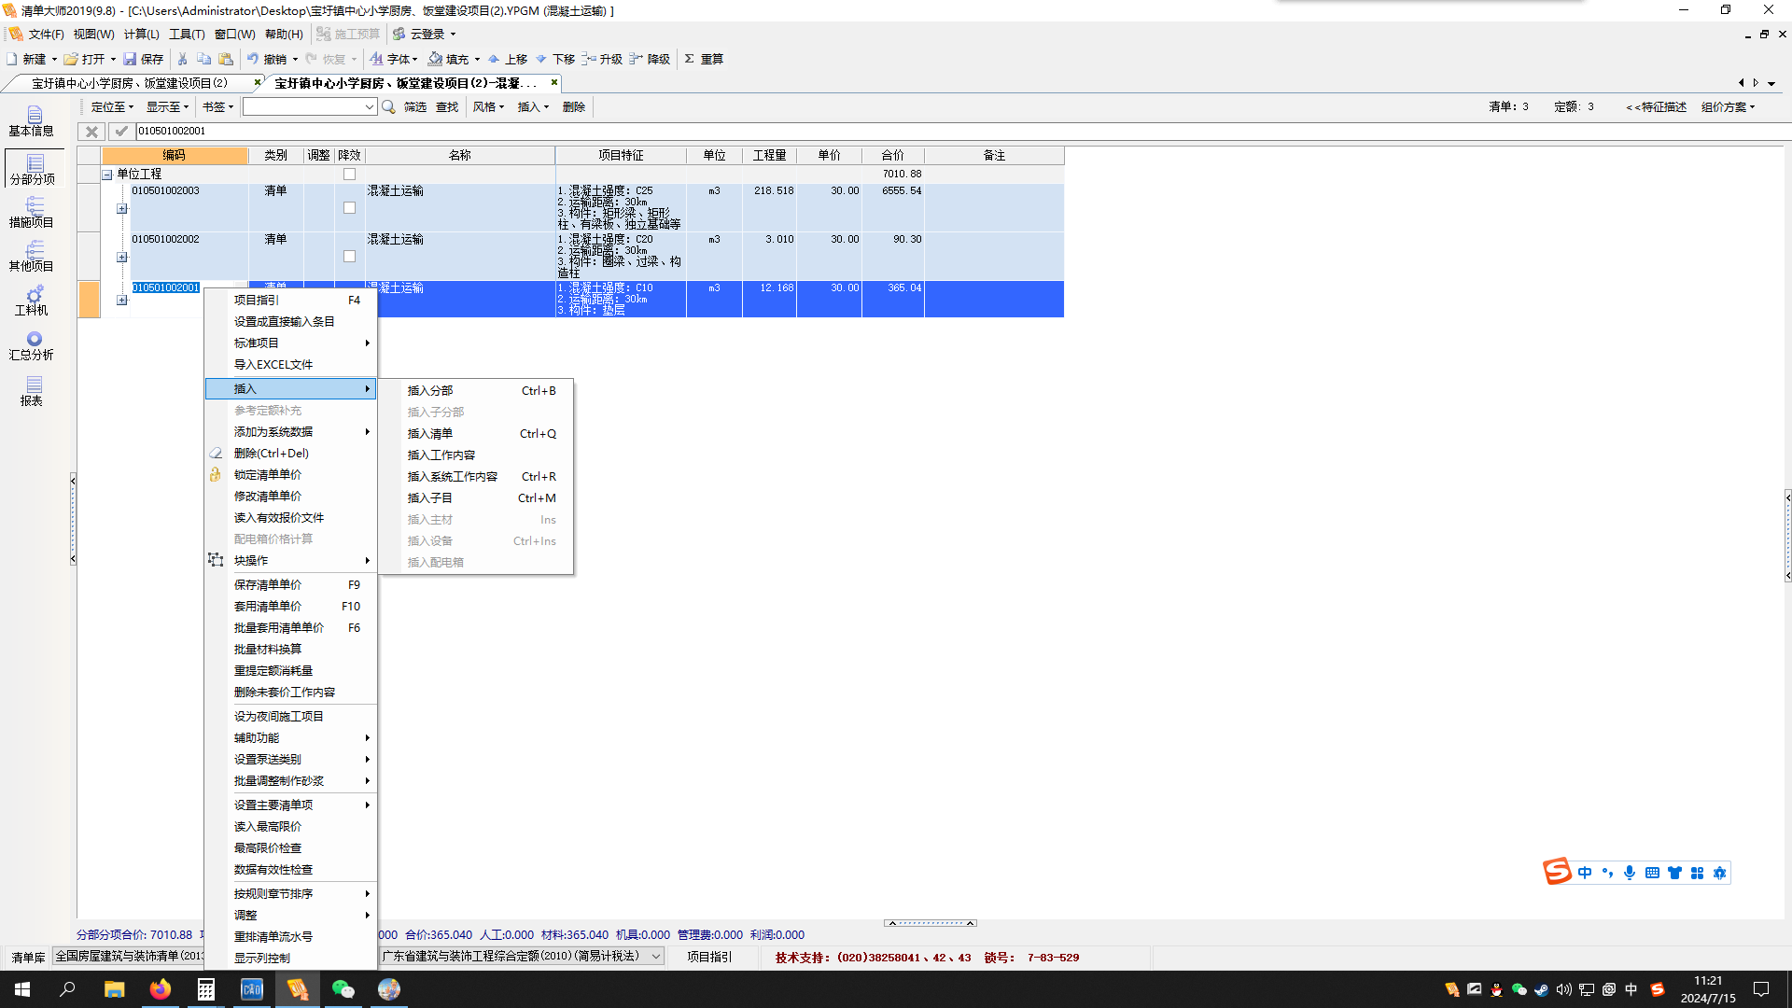1792x1008 pixels.
Task: Click the paste toolbar icon
Action: click(x=226, y=59)
